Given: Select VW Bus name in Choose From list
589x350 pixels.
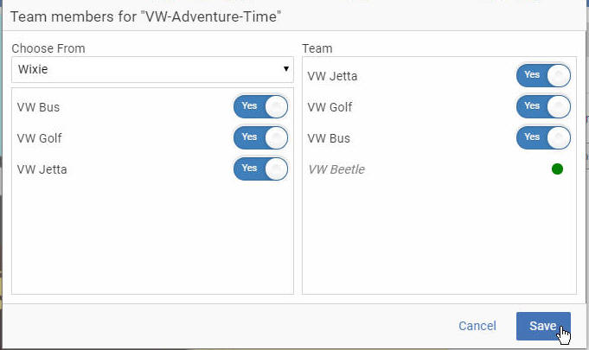Looking at the screenshot, I should click(38, 107).
